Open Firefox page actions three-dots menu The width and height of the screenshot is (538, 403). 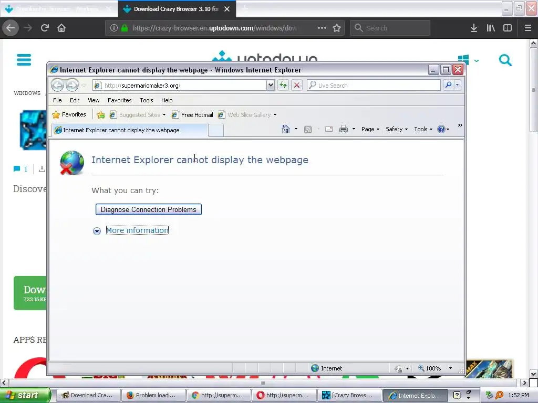click(322, 28)
